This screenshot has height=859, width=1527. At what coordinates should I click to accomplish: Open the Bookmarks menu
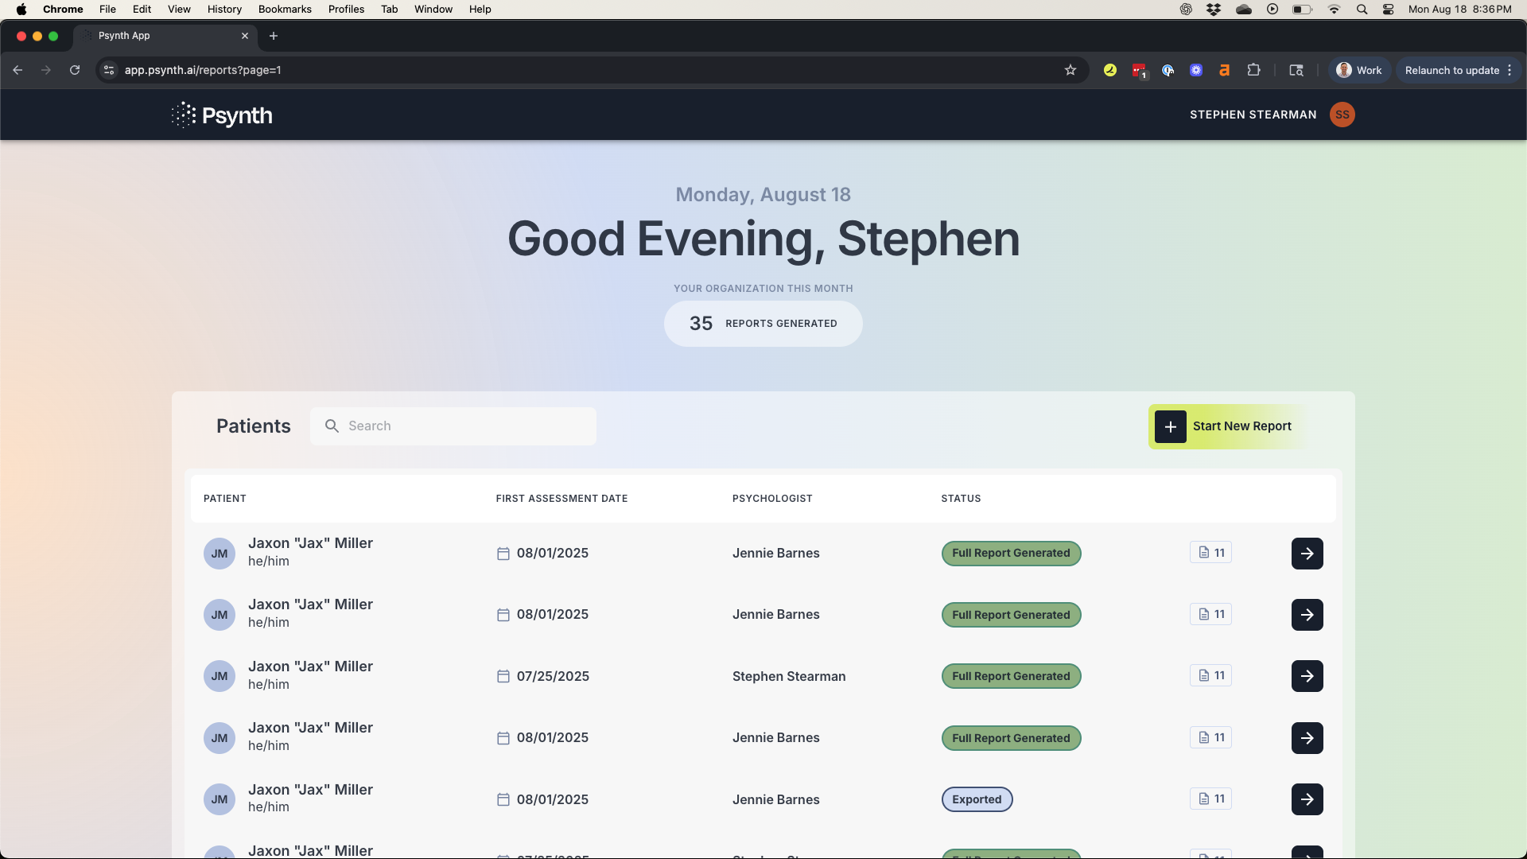(x=285, y=10)
